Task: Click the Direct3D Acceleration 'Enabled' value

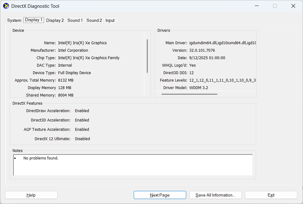Action: pyautogui.click(x=82, y=120)
